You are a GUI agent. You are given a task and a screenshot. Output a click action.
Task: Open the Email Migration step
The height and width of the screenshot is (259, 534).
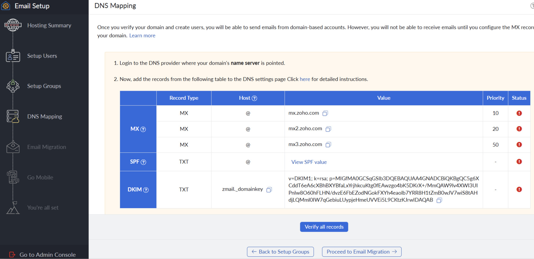click(x=47, y=147)
